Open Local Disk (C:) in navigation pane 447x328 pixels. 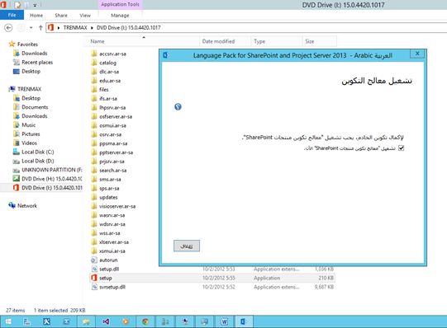[38, 152]
